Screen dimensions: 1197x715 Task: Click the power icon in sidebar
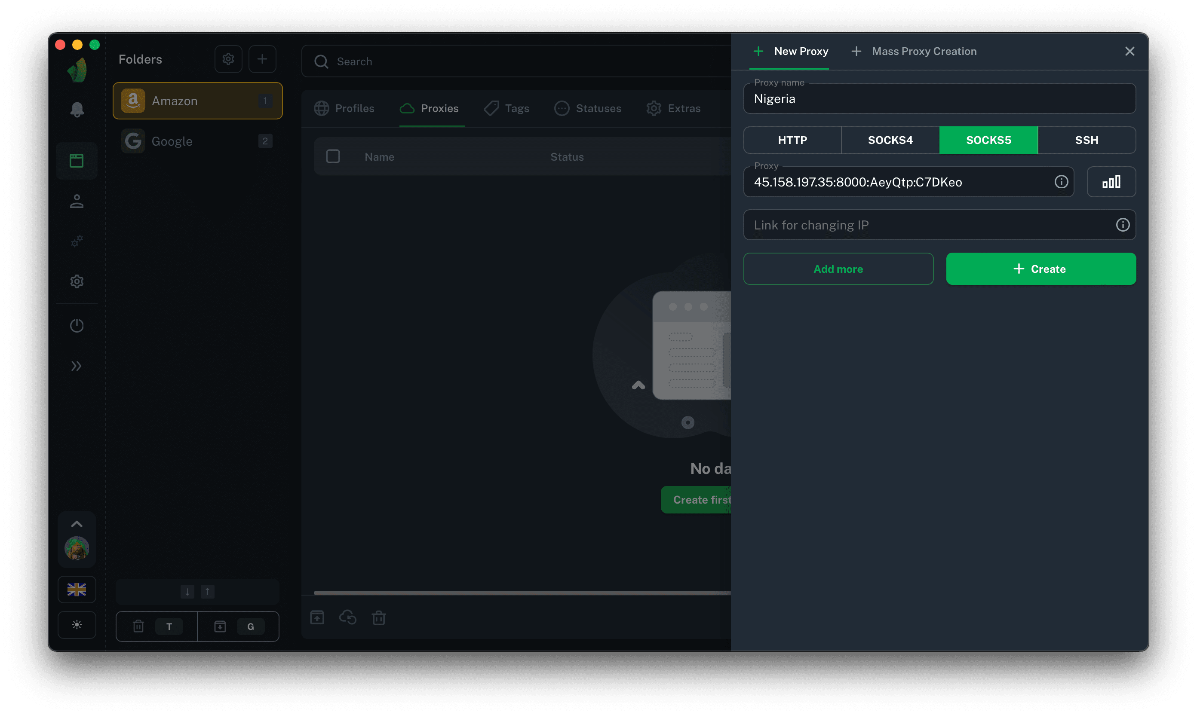click(x=77, y=326)
